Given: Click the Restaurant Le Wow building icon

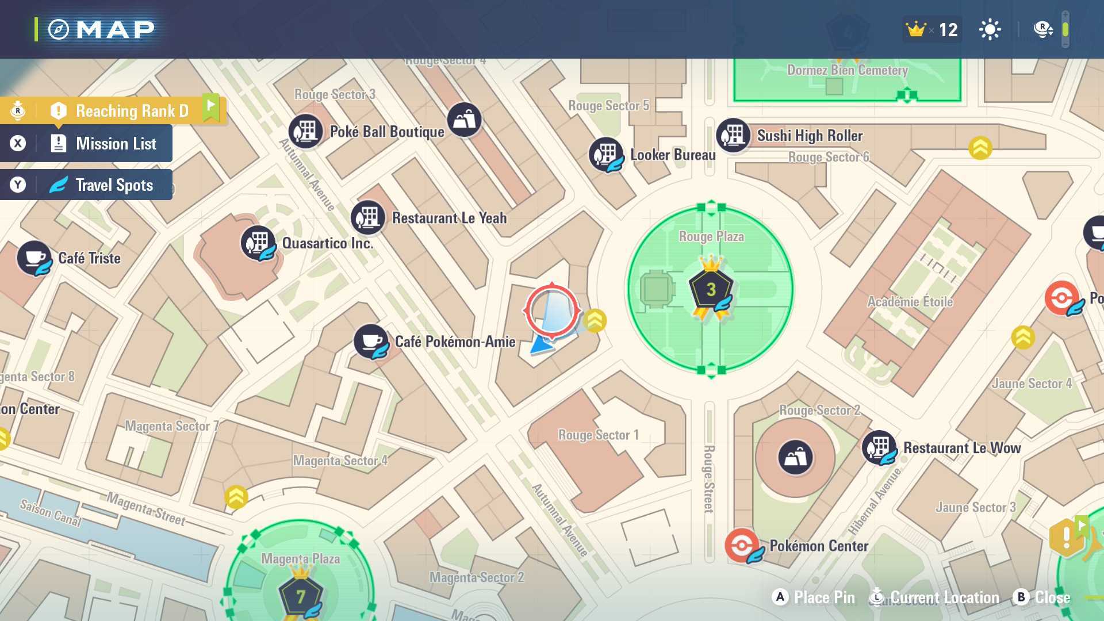Looking at the screenshot, I should click(879, 447).
